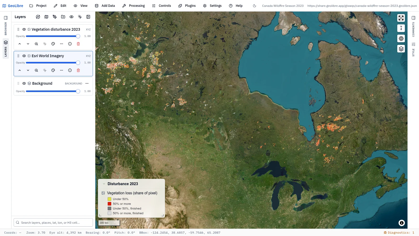Toggle the left sidebar panel icon
The width and height of the screenshot is (419, 236).
point(6,18)
